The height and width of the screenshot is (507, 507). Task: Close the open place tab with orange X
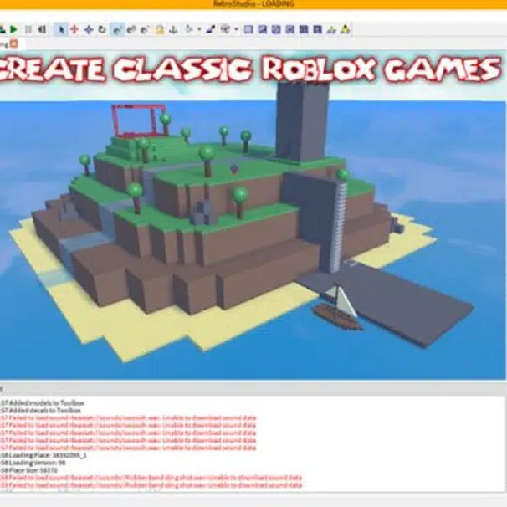point(14,44)
